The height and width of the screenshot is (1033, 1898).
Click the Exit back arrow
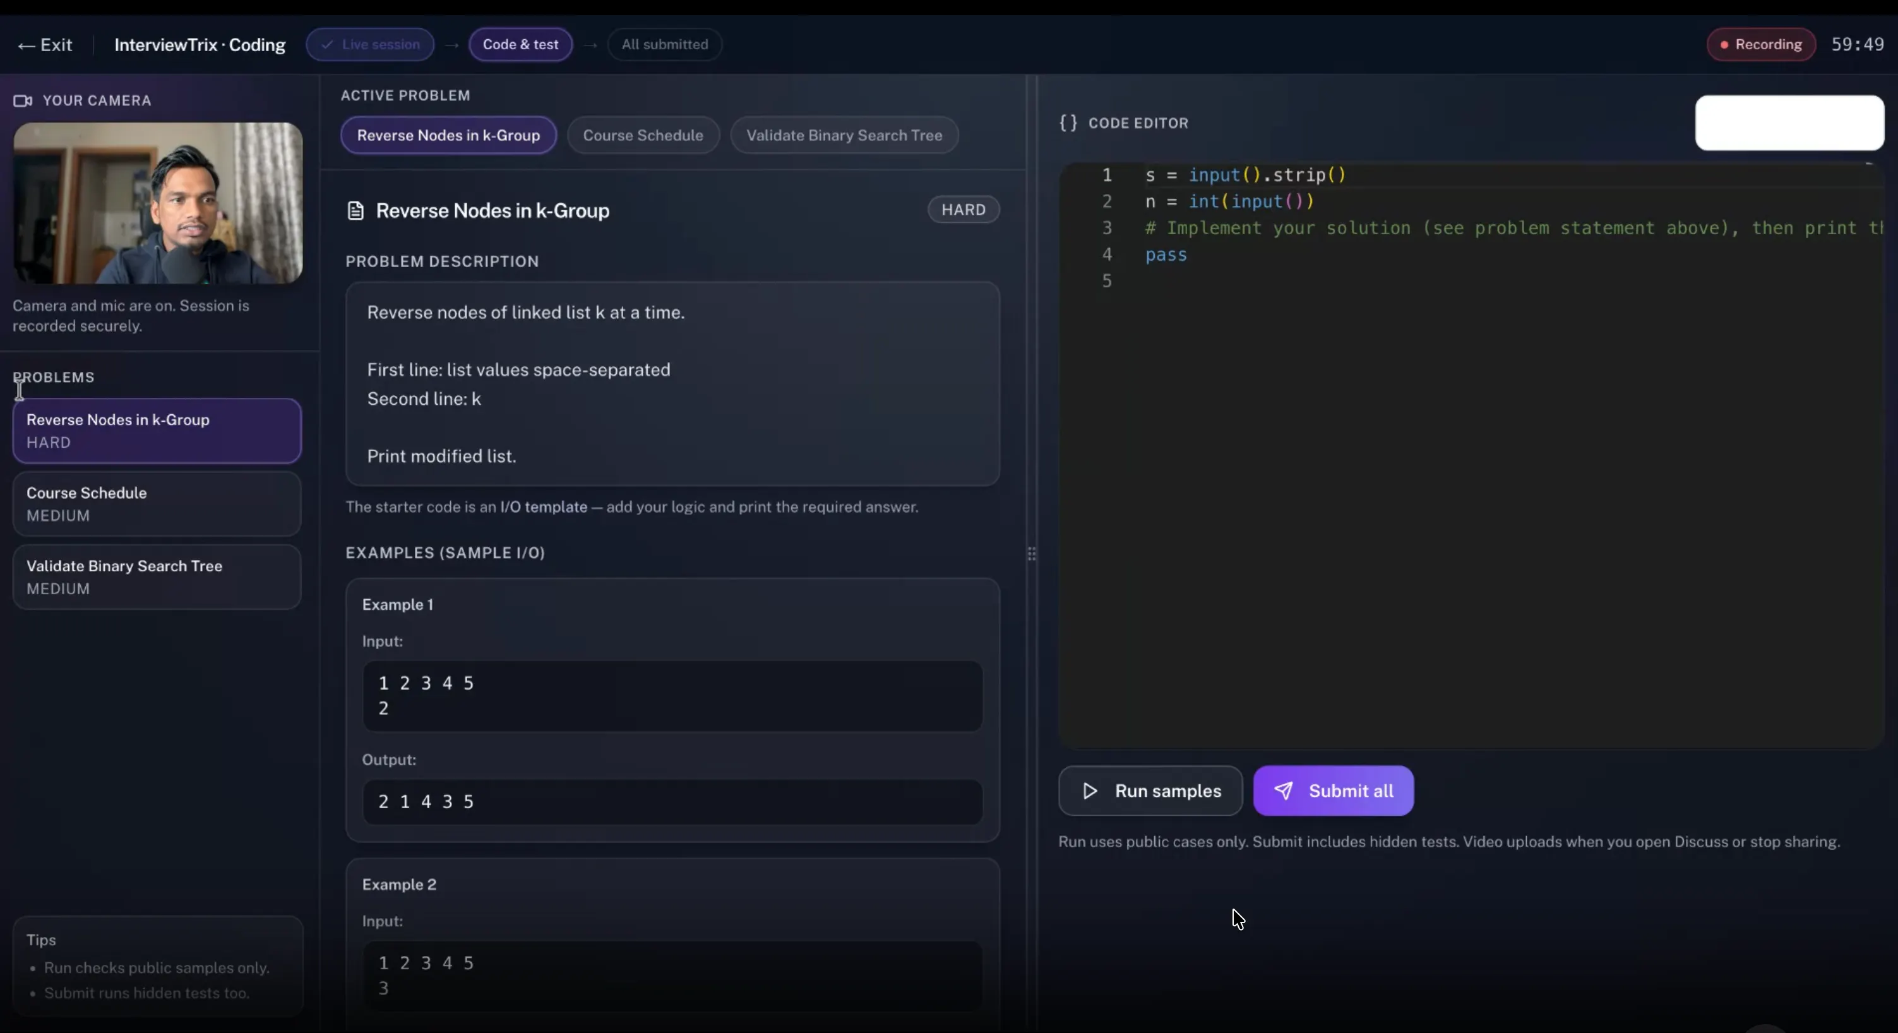coord(26,45)
